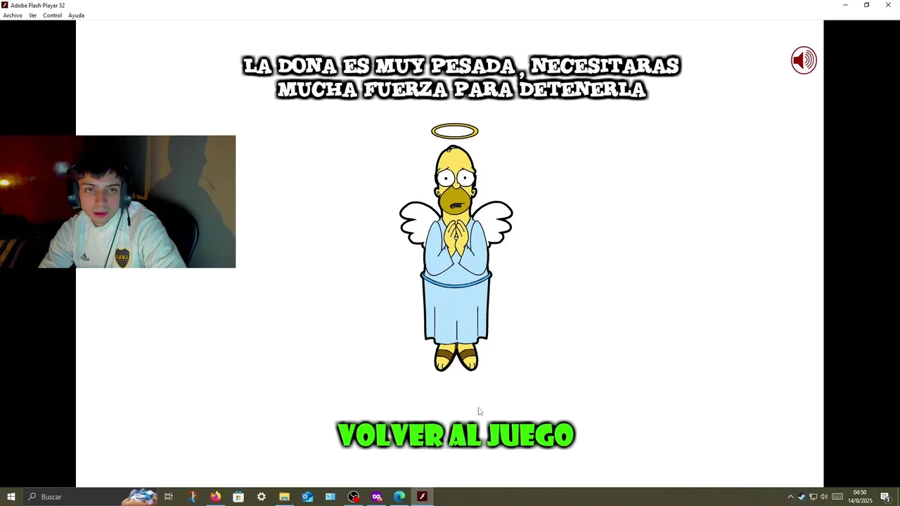
Task: Open the scissors app on taskbar
Action: [193, 497]
